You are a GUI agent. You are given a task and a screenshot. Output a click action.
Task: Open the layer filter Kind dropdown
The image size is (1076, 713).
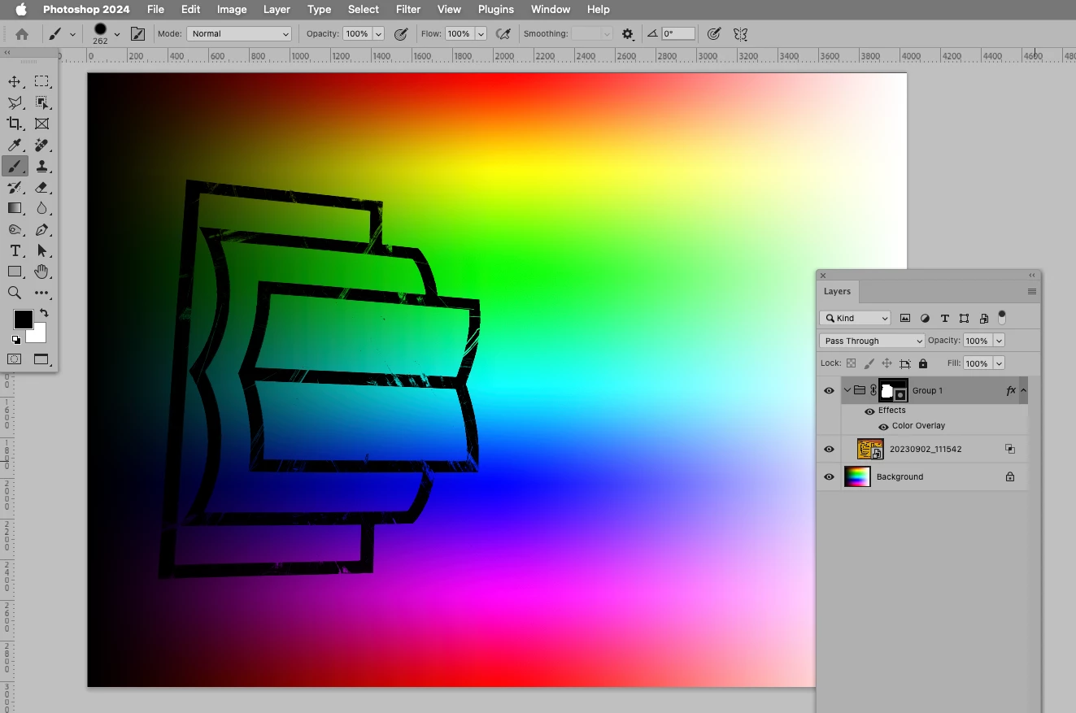click(x=855, y=318)
